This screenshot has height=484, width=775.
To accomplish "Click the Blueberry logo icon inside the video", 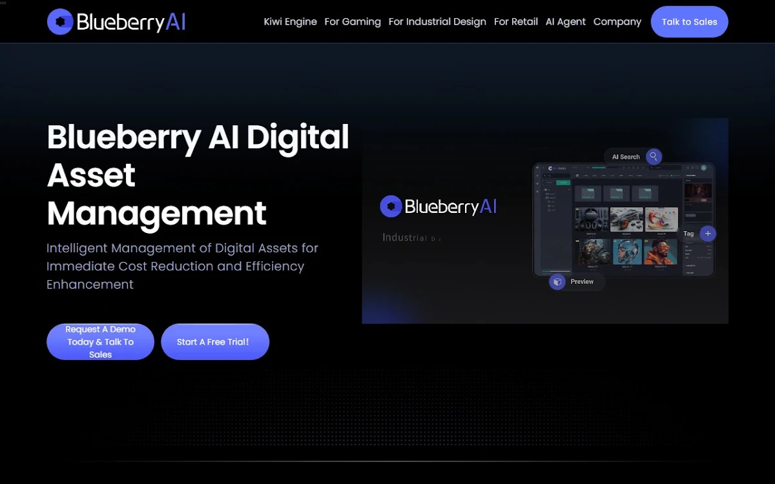I will click(x=391, y=207).
